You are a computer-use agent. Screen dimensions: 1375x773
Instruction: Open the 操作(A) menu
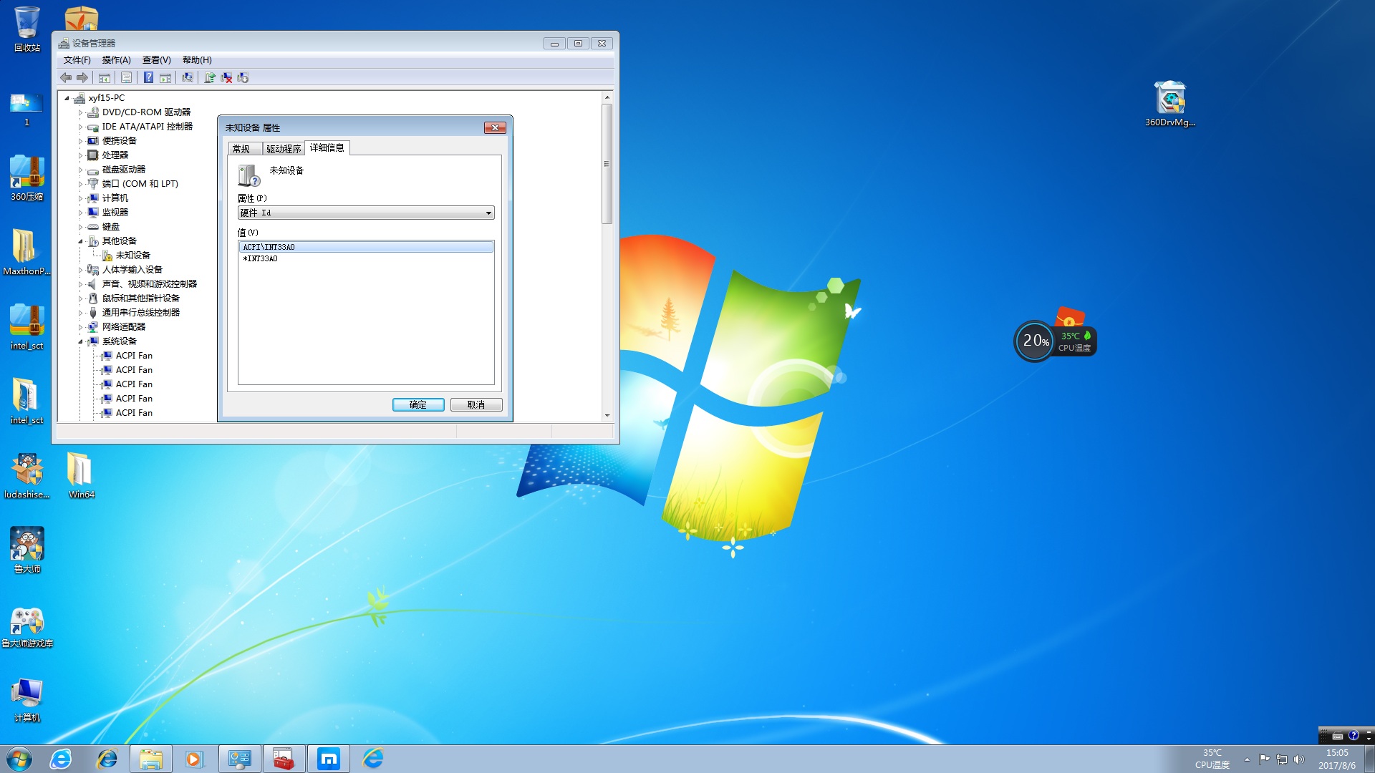click(116, 60)
